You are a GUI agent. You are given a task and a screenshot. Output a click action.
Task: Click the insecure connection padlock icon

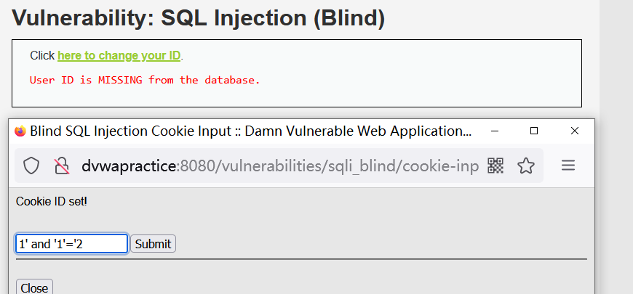click(x=62, y=166)
